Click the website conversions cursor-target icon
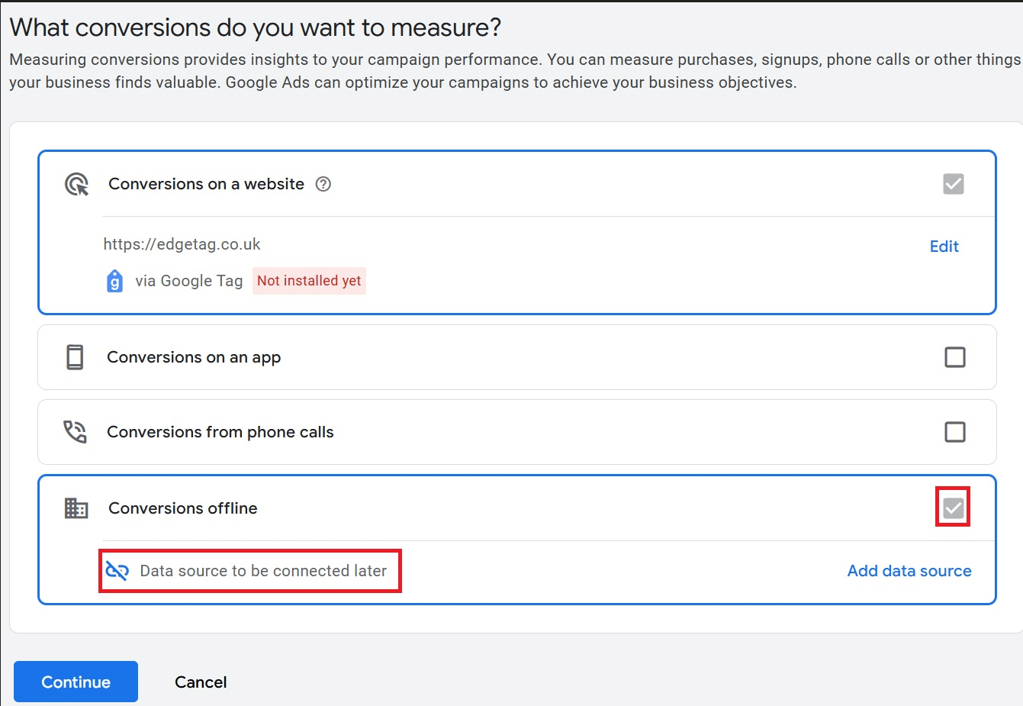Screen dimensions: 1023x706 pyautogui.click(x=76, y=184)
